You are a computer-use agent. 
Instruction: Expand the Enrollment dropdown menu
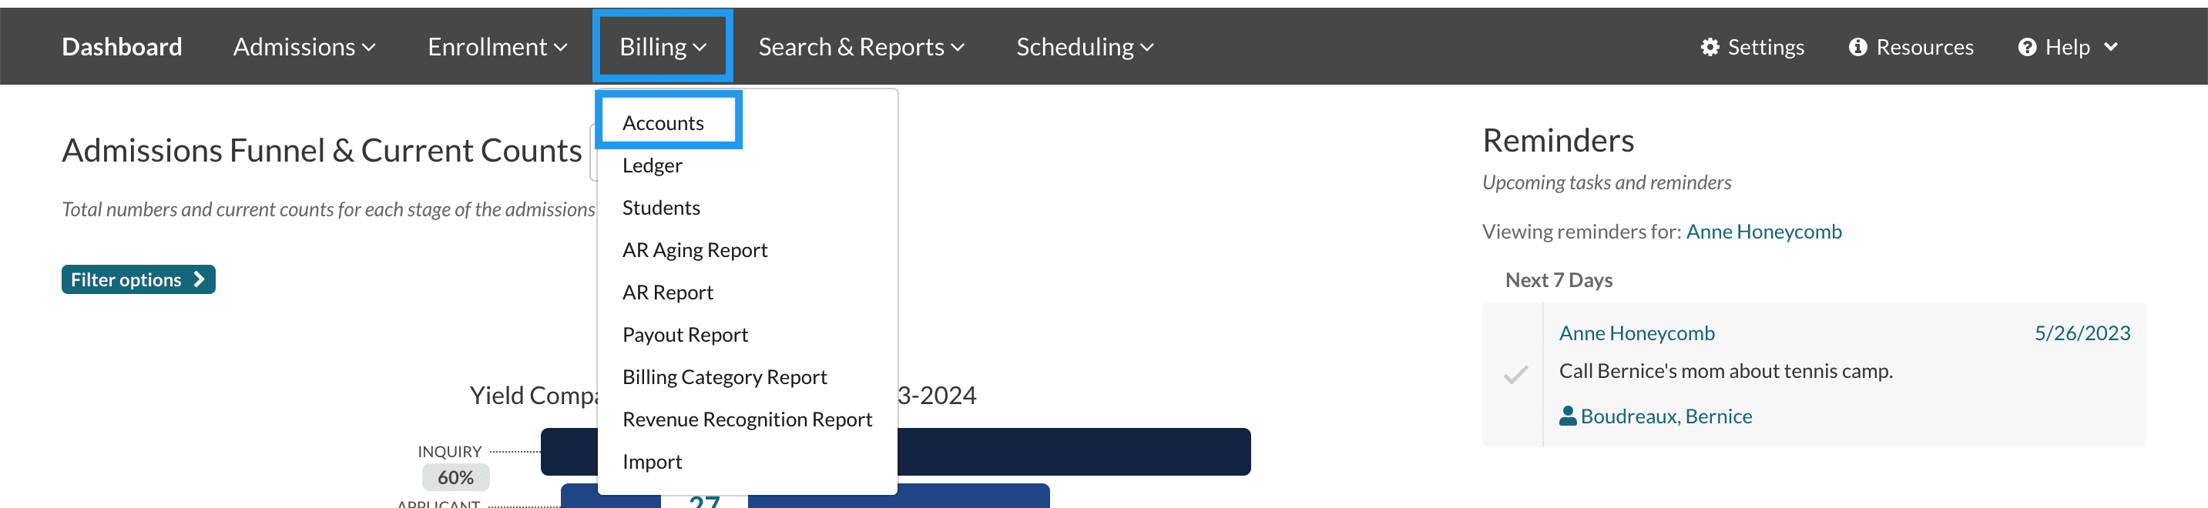tap(497, 47)
